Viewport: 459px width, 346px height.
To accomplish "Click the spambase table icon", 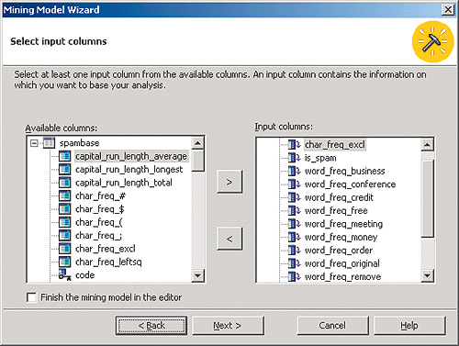I will [49, 143].
